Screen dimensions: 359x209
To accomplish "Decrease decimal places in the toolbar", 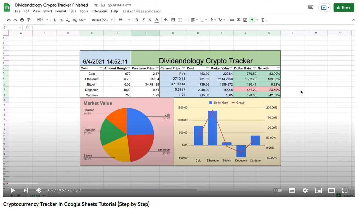I will [x=68, y=20].
